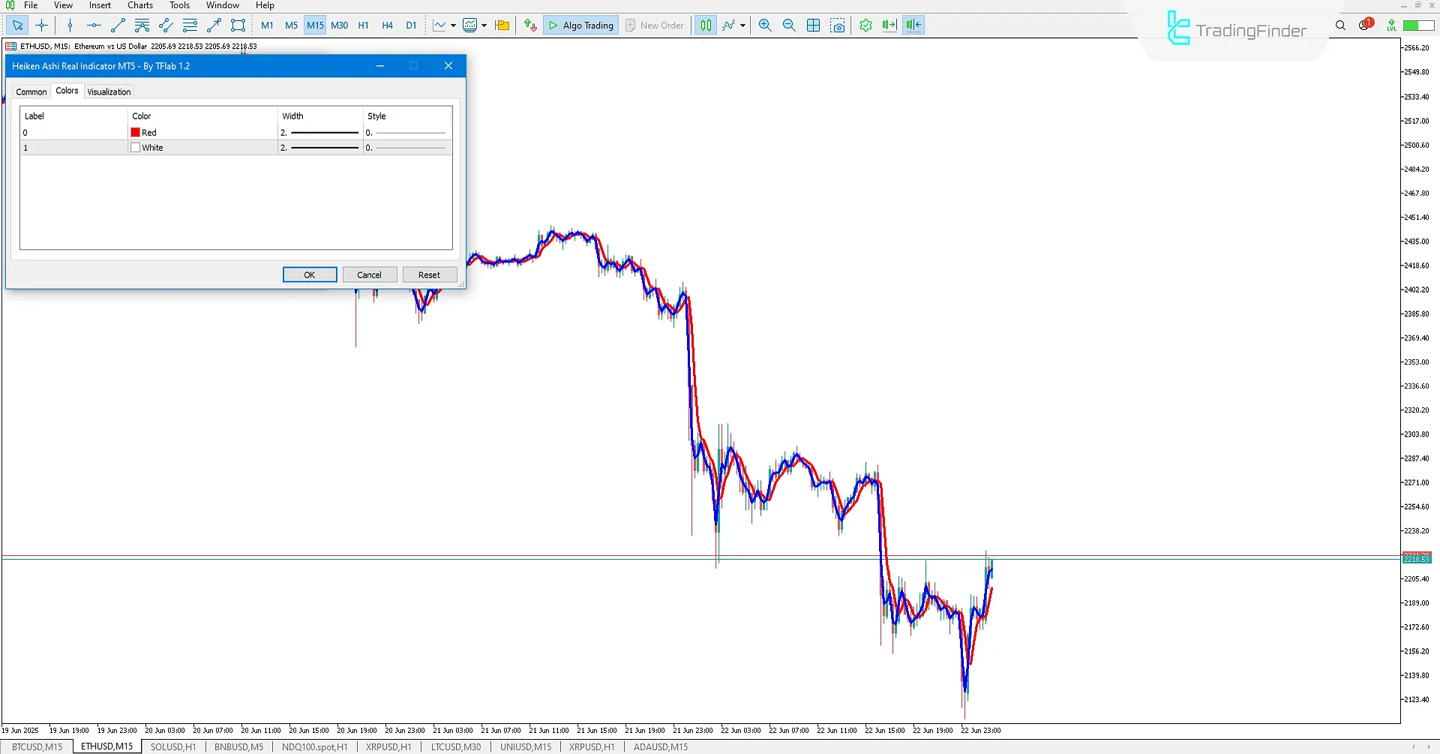Click the Tile Windows grid icon

813,25
